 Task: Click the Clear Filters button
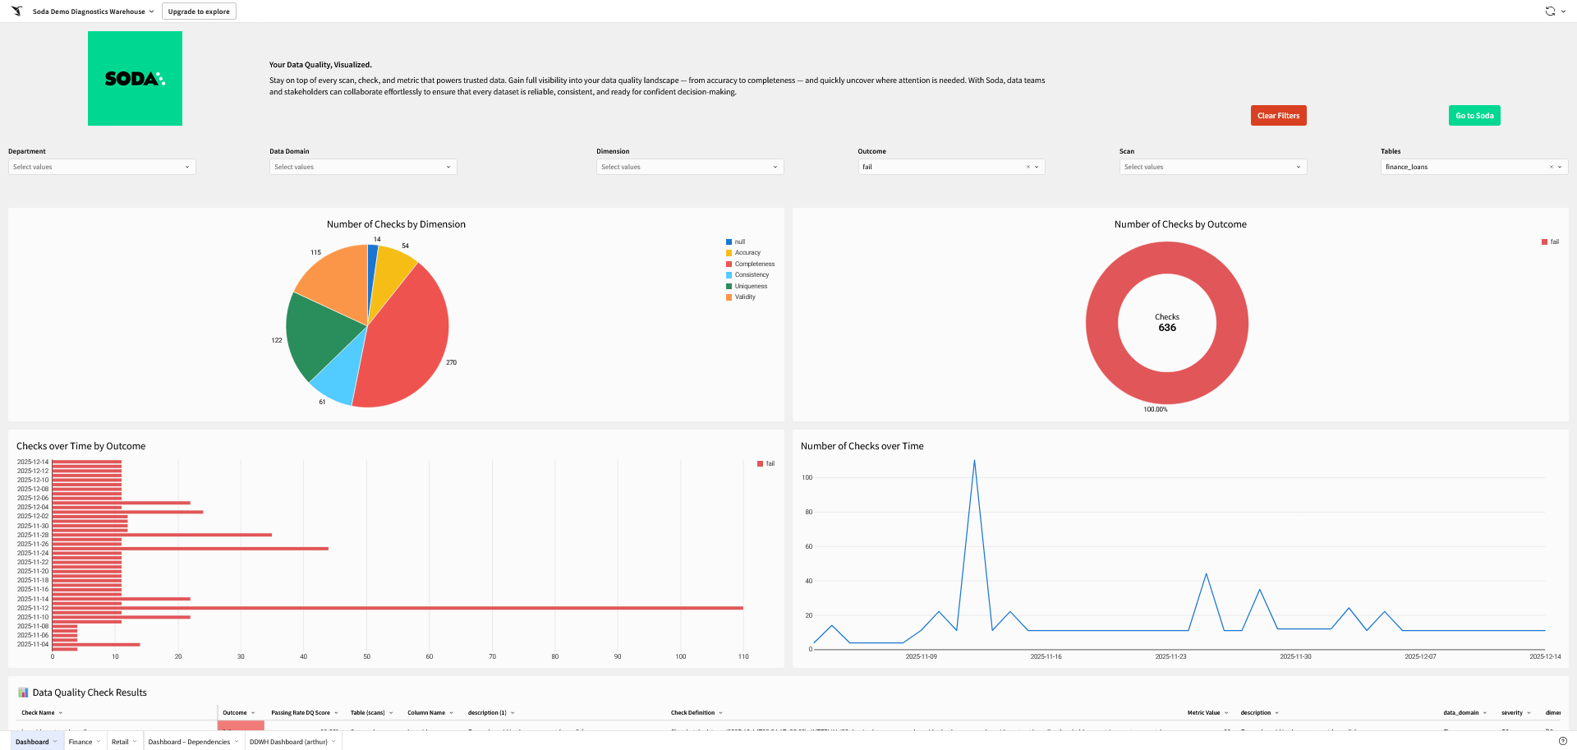pos(1278,116)
